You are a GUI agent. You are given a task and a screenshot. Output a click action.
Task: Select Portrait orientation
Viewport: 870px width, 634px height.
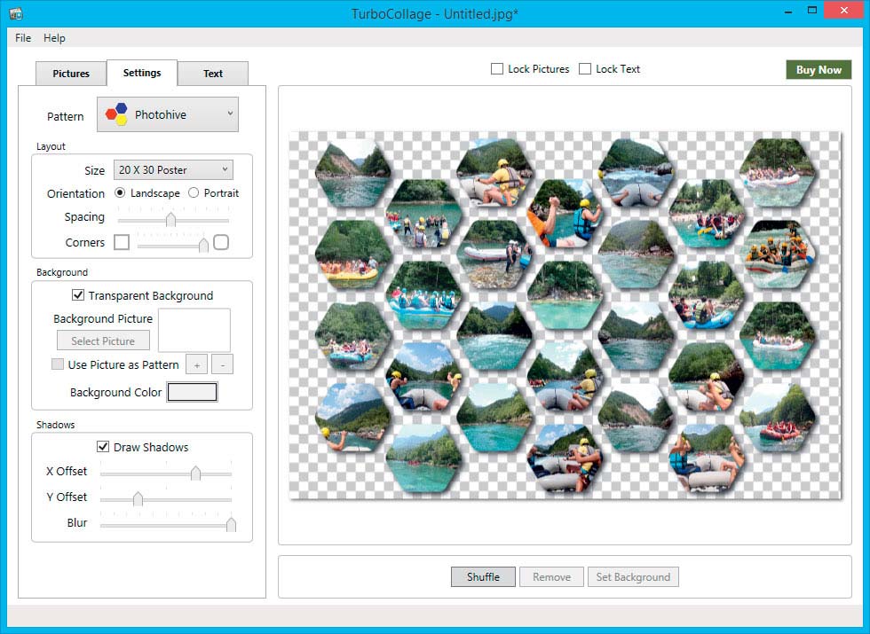click(194, 193)
